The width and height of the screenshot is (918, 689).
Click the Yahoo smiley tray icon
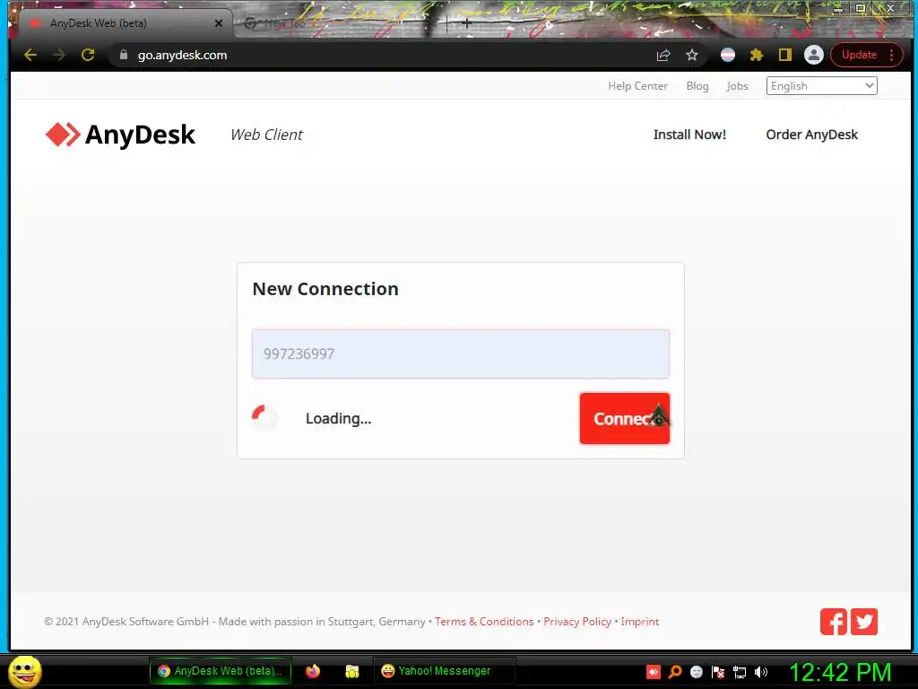[696, 672]
